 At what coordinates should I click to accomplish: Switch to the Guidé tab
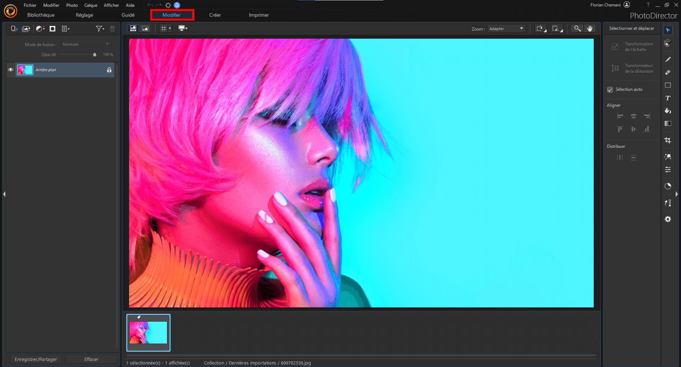click(x=128, y=15)
